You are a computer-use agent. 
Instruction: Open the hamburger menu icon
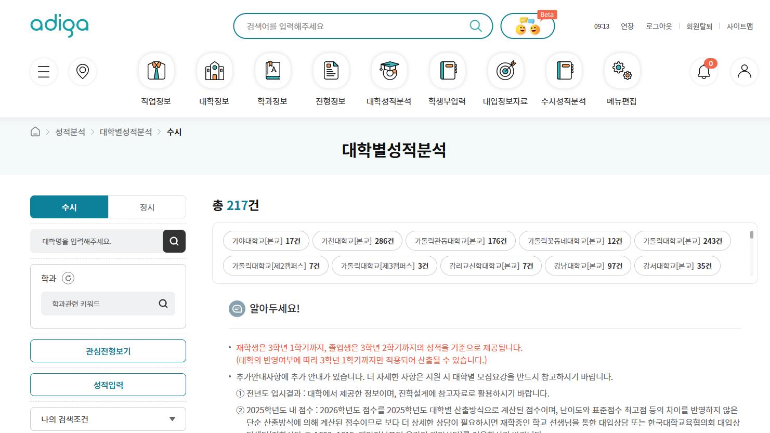coord(44,72)
